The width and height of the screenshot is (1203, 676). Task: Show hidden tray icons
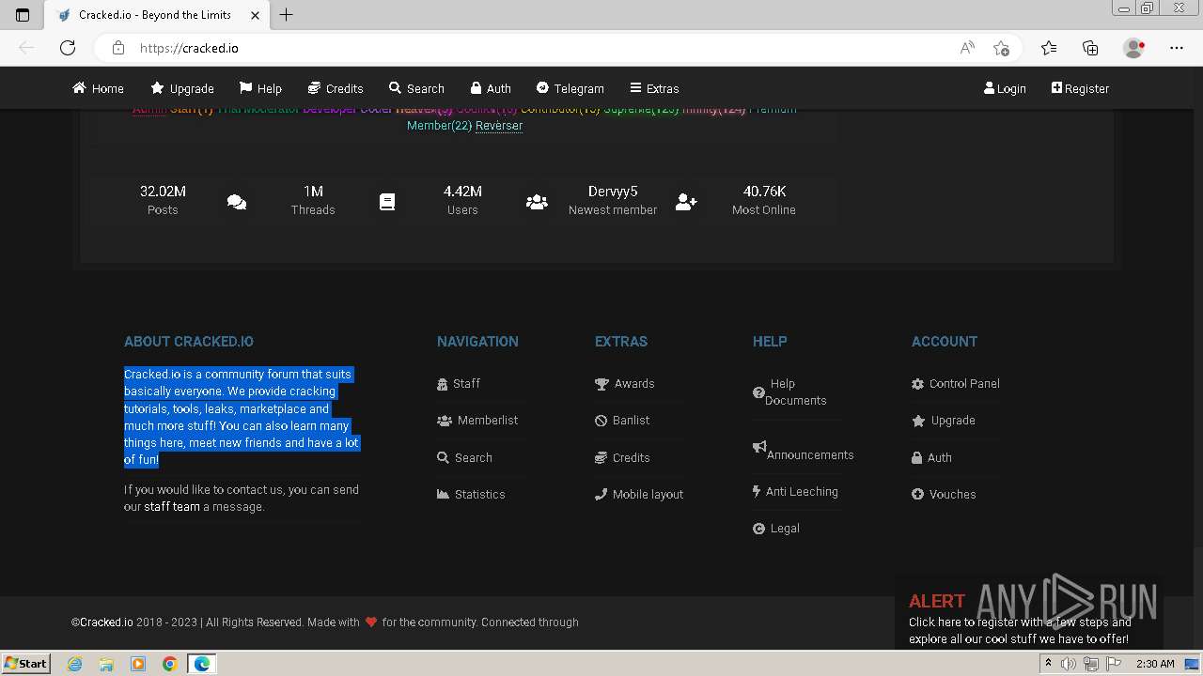pos(1048,664)
